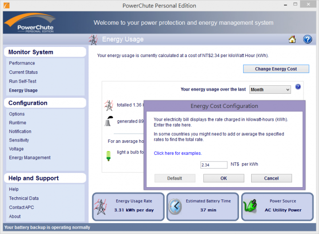This screenshot has height=234, width=319.
Task: Click '3.31 kWh per day' value
Action: pyautogui.click(x=134, y=210)
